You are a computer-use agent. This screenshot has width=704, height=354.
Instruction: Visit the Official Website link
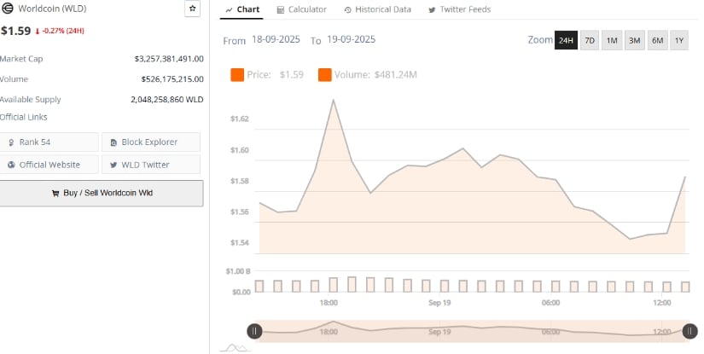pyautogui.click(x=49, y=165)
